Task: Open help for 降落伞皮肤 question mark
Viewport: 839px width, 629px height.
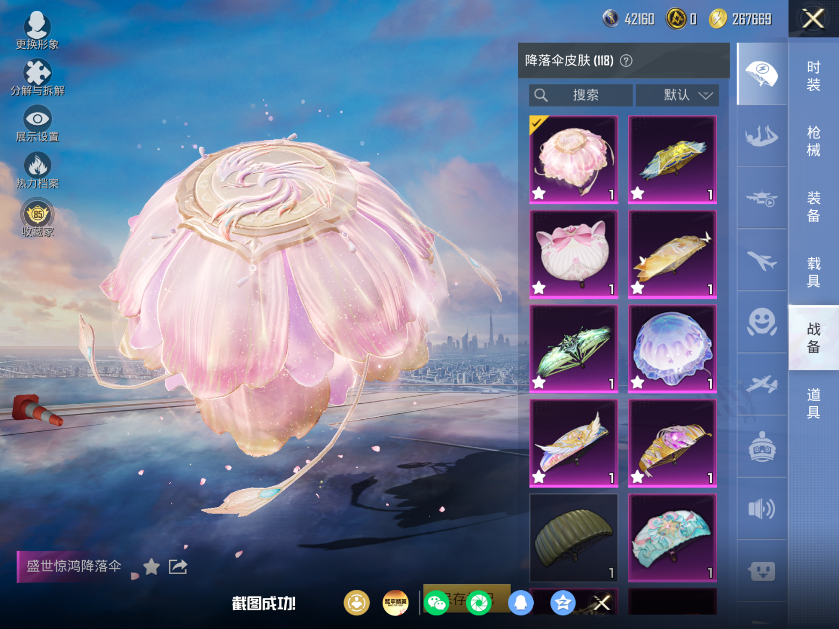Action: 626,61
